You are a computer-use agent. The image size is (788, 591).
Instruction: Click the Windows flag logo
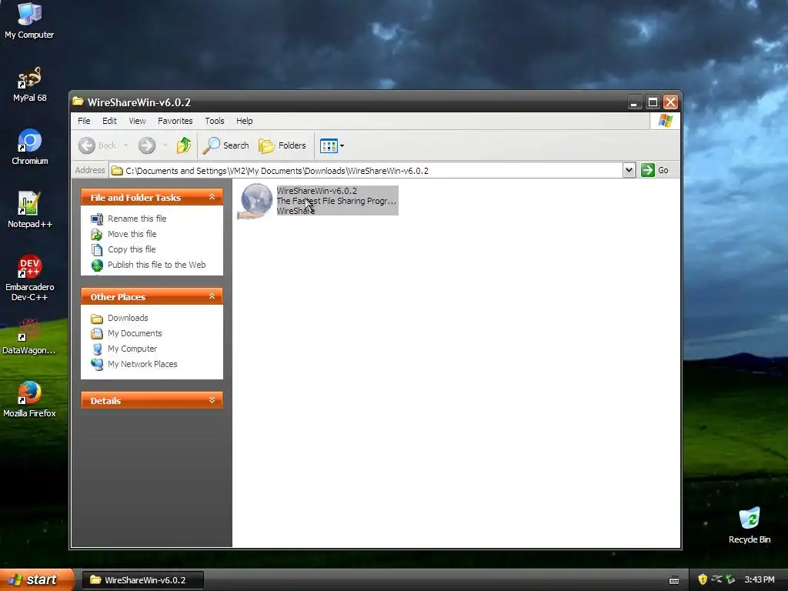666,121
